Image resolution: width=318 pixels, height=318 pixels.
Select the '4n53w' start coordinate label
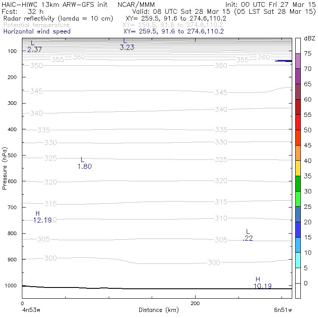tap(31, 310)
